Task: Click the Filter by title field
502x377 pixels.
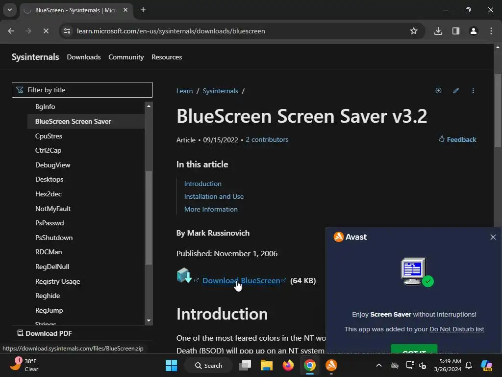Action: click(82, 90)
